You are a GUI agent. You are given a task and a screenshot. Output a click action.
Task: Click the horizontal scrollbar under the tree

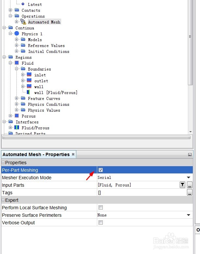pos(96,137)
